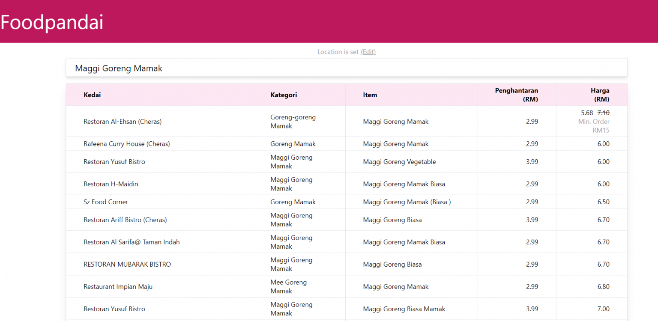The width and height of the screenshot is (658, 321).
Task: Sort by the Kategori column header
Action: coord(284,95)
